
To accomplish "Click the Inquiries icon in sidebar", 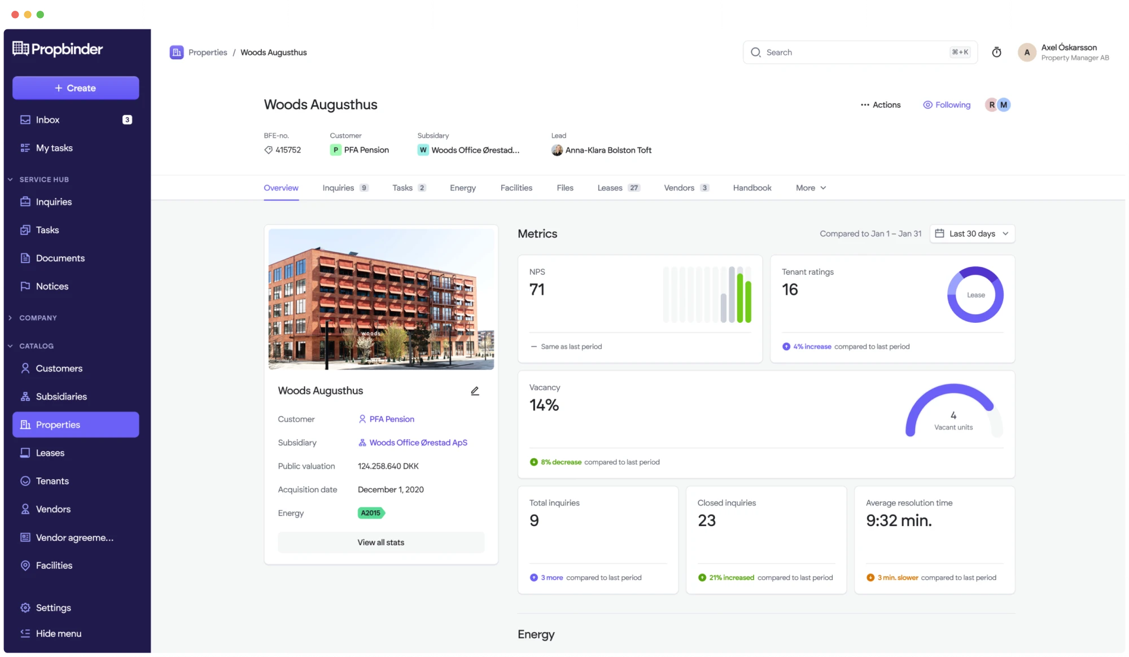I will 24,202.
